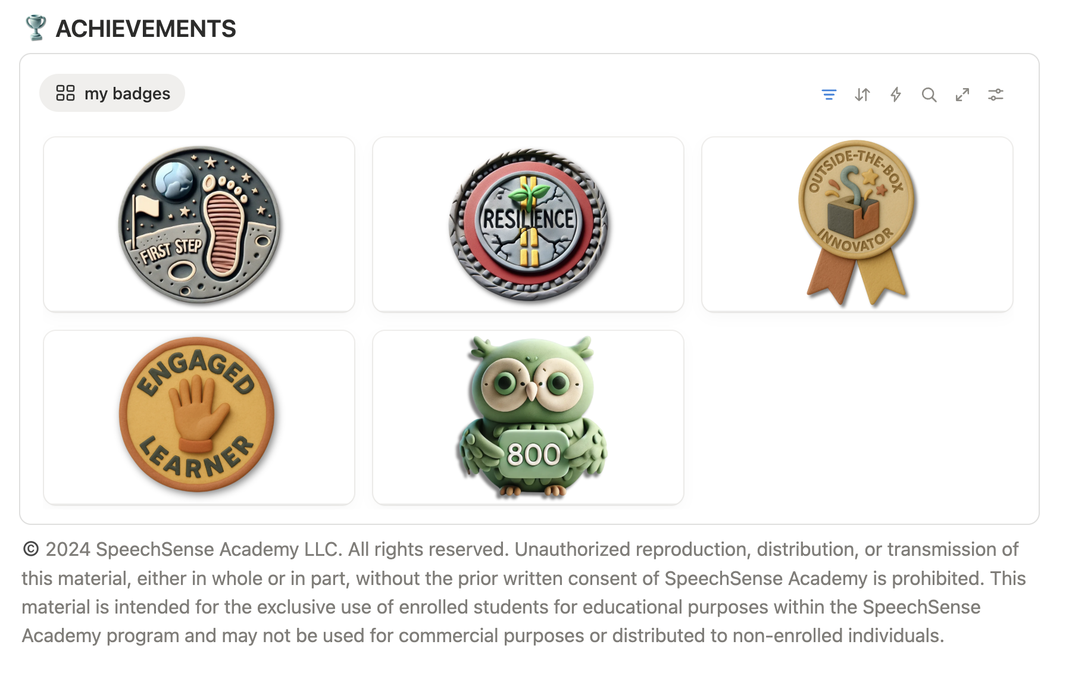Expand gallery with the diagonal arrows icon

(x=962, y=95)
